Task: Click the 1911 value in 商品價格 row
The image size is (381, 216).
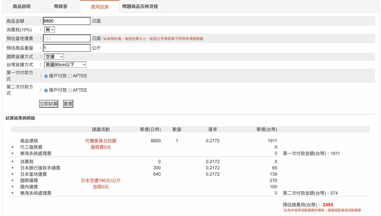Action: click(272, 141)
